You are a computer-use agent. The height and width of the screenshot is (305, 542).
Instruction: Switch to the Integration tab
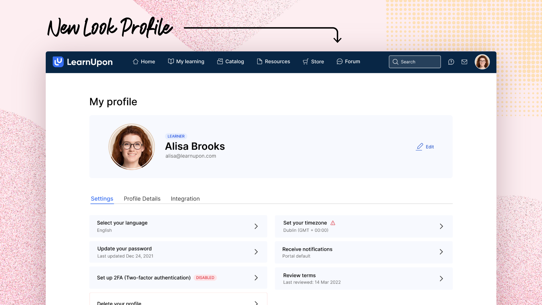[x=185, y=199]
